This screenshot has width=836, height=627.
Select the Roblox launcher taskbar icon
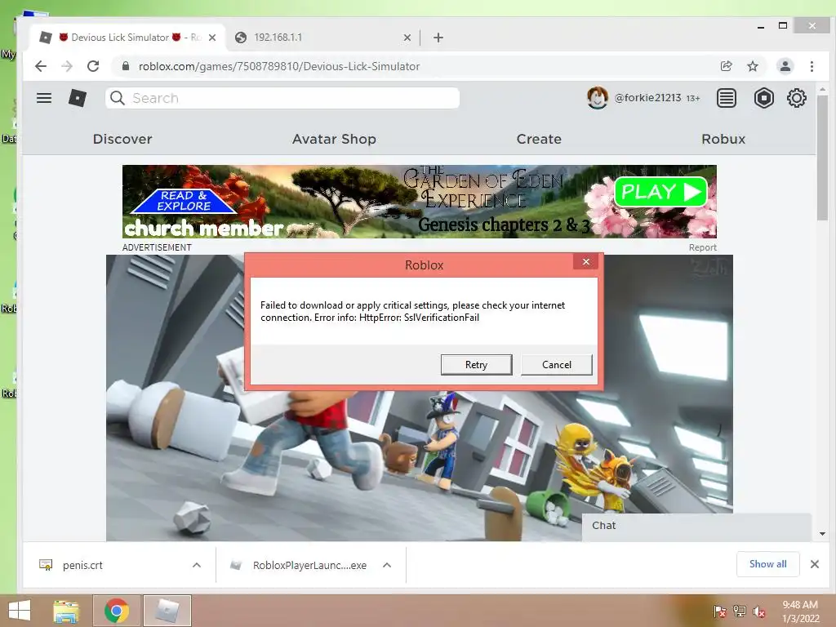click(167, 611)
